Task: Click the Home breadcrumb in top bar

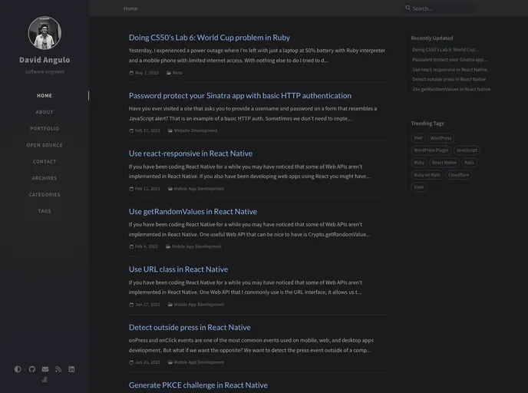Action: point(130,8)
